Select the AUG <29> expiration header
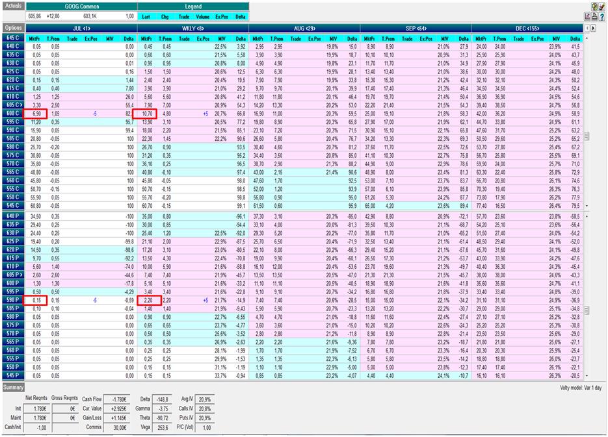This screenshot has height=437, width=608. [304, 29]
